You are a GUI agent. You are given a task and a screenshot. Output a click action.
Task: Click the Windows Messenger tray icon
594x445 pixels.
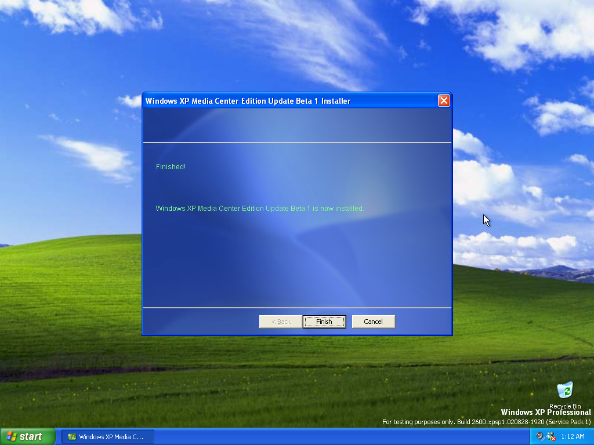(x=551, y=436)
